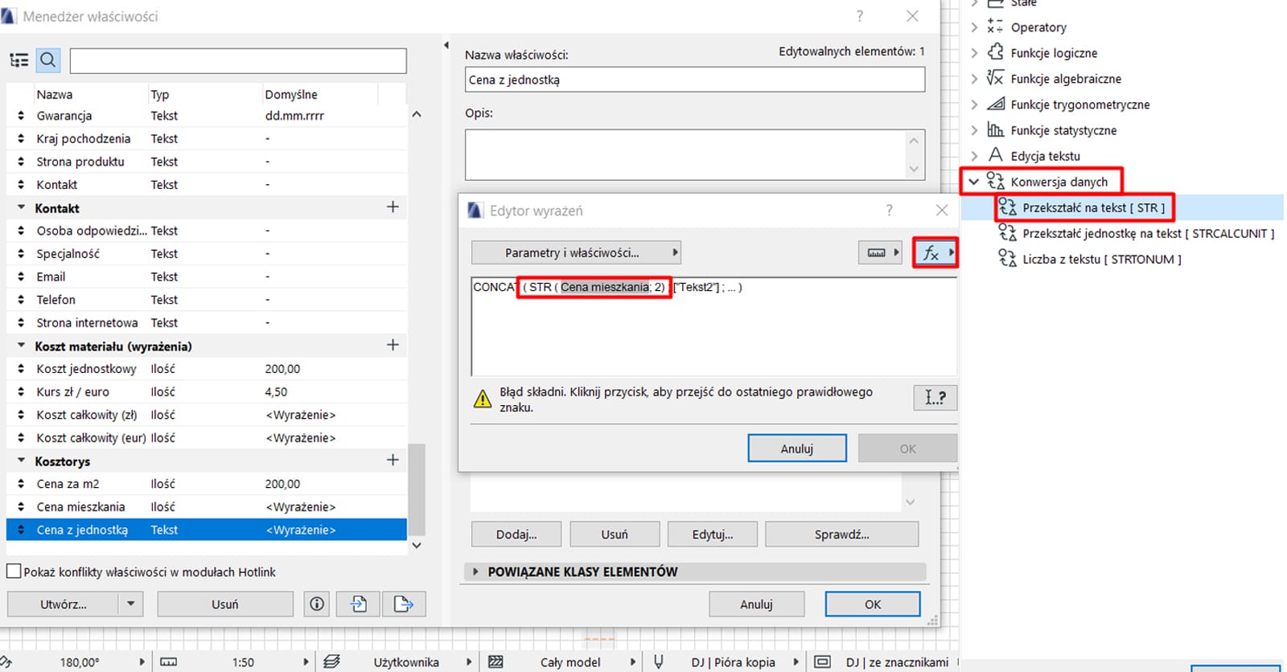This screenshot has height=672, width=1287.
Task: Click the export properties icon
Action: pyautogui.click(x=404, y=604)
